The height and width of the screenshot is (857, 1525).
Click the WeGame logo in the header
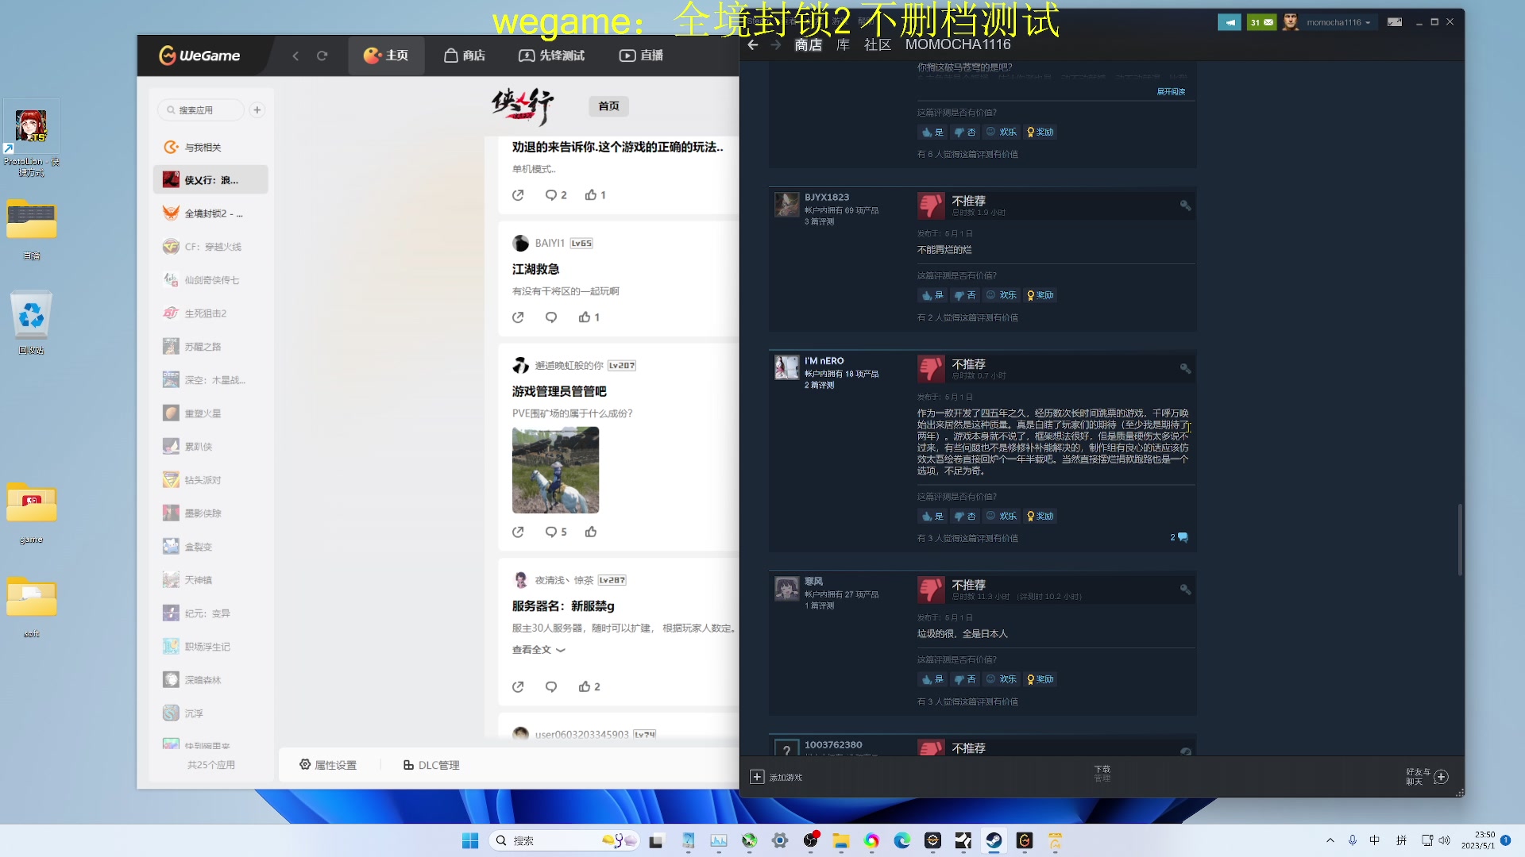click(199, 56)
